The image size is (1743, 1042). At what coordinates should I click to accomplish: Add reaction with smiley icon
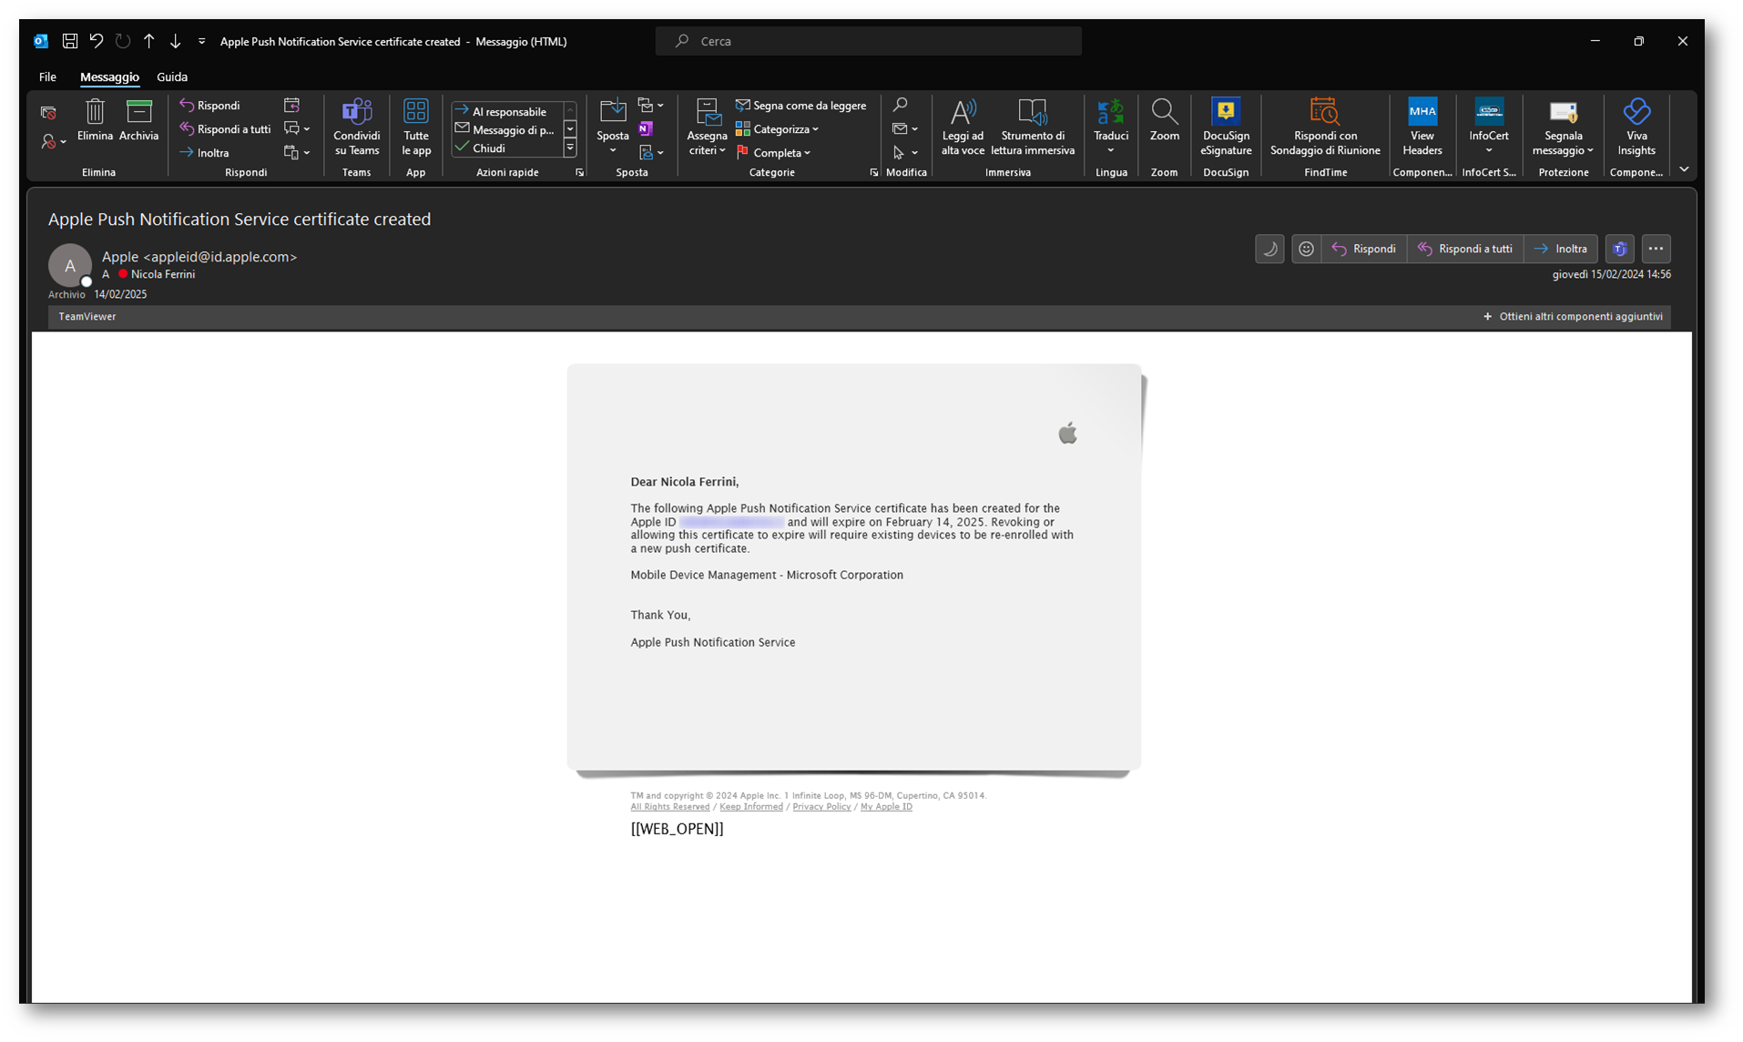point(1306,249)
